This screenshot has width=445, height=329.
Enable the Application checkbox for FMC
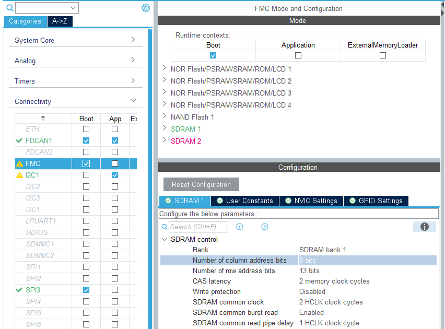pyautogui.click(x=114, y=163)
